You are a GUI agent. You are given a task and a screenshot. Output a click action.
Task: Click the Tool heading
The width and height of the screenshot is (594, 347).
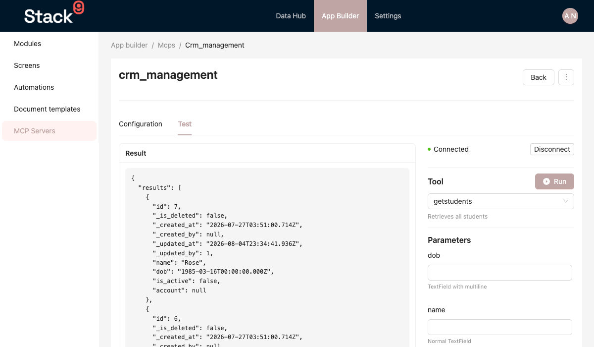(x=436, y=181)
